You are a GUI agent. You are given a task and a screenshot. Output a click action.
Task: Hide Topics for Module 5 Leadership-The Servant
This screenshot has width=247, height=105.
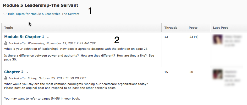(x=43, y=14)
